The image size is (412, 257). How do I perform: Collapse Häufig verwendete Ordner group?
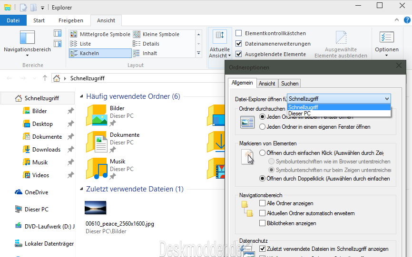point(81,96)
